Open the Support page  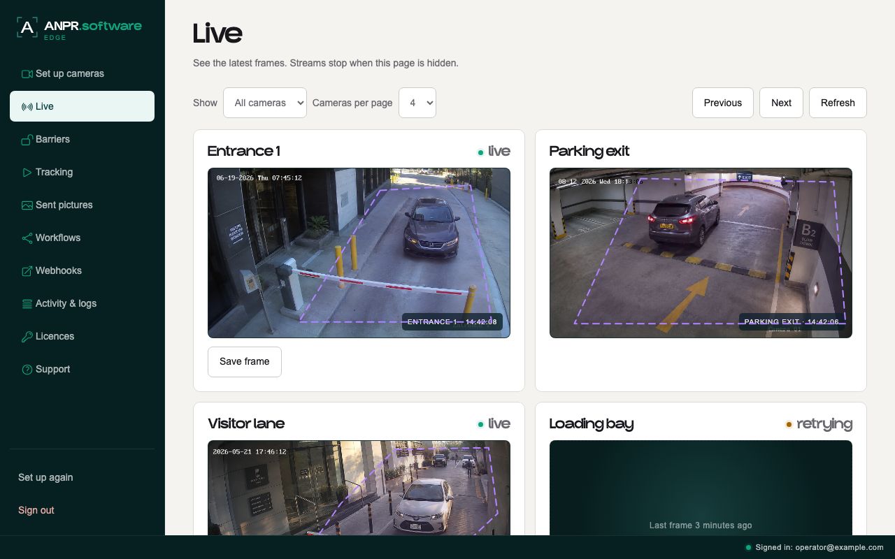[x=82, y=369]
